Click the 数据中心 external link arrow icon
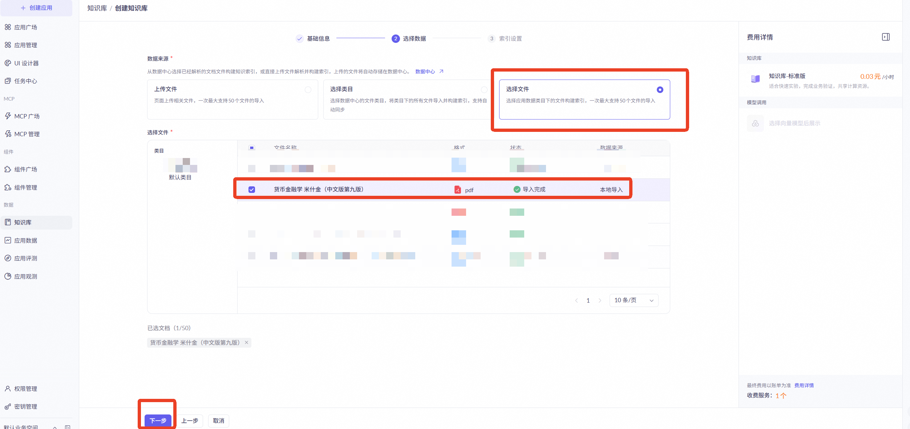The image size is (910, 429). (x=441, y=72)
